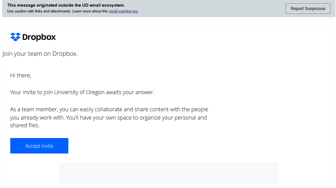
Task: Report this email as suspicious
Action: (308, 8)
